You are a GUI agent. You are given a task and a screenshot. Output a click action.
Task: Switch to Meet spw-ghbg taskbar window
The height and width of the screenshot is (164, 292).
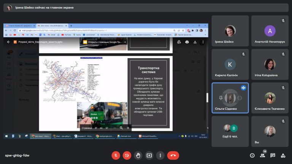62,136
